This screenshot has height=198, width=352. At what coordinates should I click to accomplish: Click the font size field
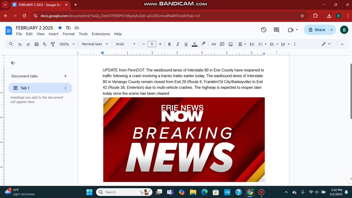[x=152, y=44]
